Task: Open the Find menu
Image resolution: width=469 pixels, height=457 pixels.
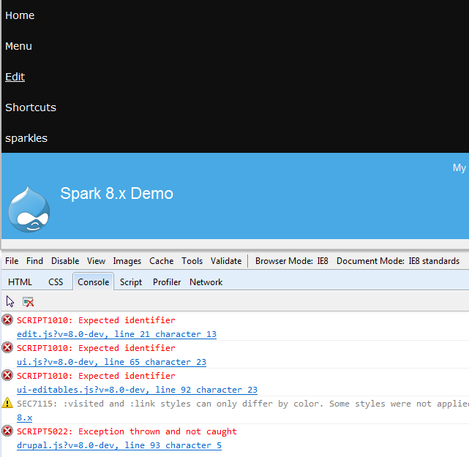Action: tap(34, 261)
